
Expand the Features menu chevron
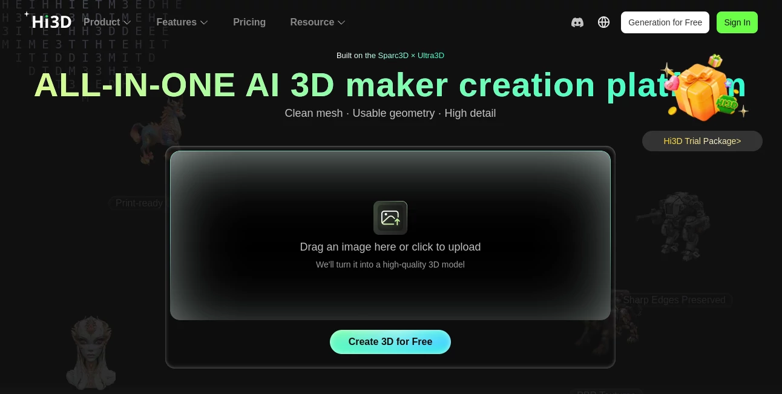click(204, 22)
